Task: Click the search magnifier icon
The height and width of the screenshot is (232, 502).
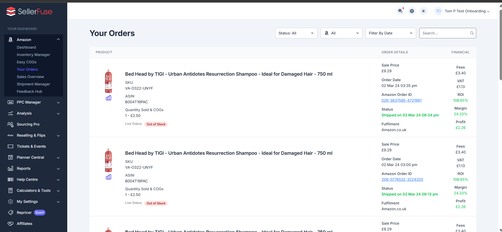Action: (472, 33)
